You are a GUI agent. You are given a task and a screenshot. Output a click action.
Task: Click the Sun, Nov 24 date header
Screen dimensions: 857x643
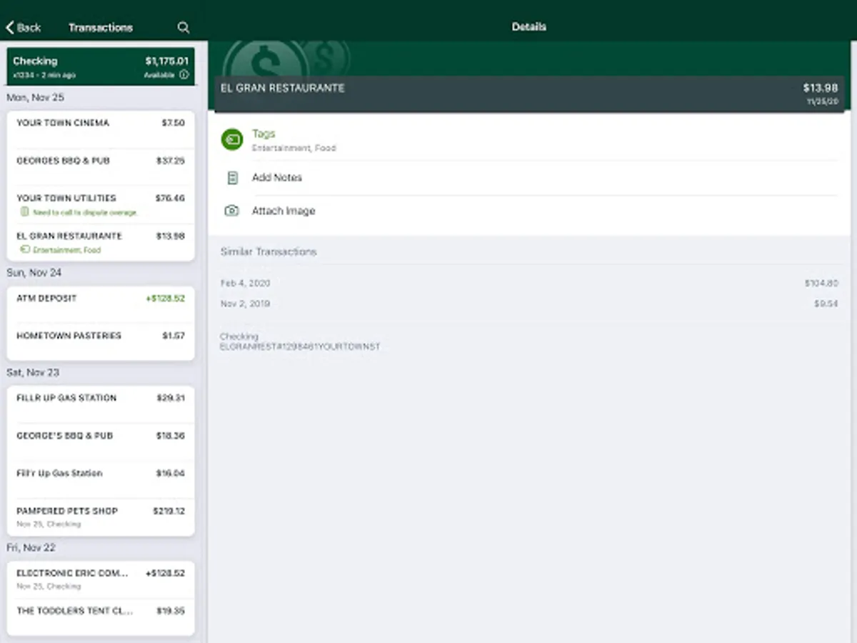click(x=34, y=273)
